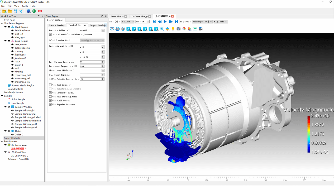Open the Edit menu

[9, 6]
